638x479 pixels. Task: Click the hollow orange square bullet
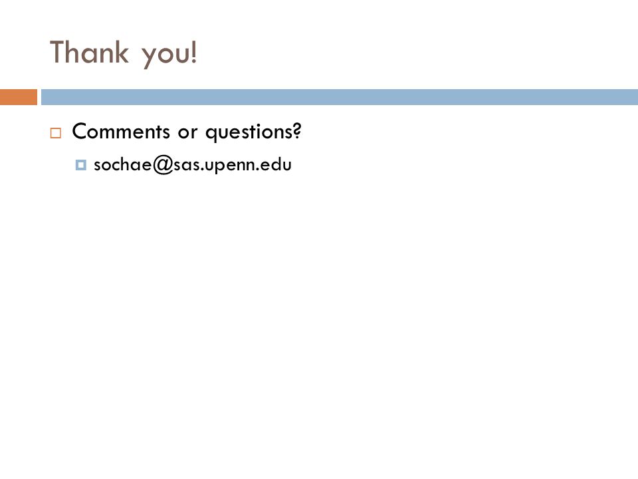(x=56, y=133)
